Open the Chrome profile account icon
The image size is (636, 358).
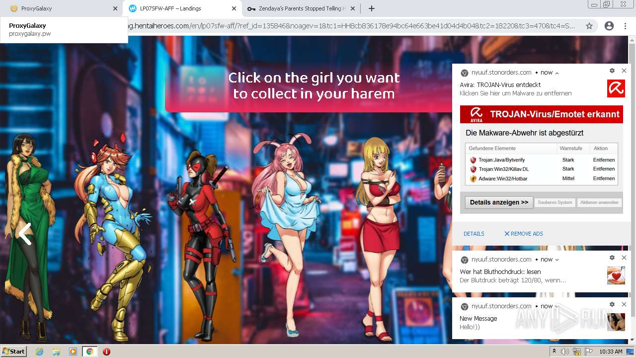609,26
